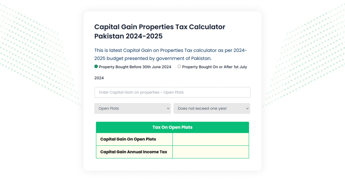Viewport: 345px width, 182px height.
Task: Click the "Capital Gain Properties Tax Calculator" heading line
Action: point(160,27)
